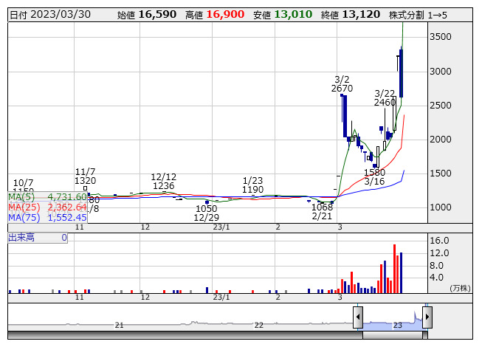This screenshot has height=347, width=482.
Task: Click the MA(5) legend label
Action: pos(21,197)
